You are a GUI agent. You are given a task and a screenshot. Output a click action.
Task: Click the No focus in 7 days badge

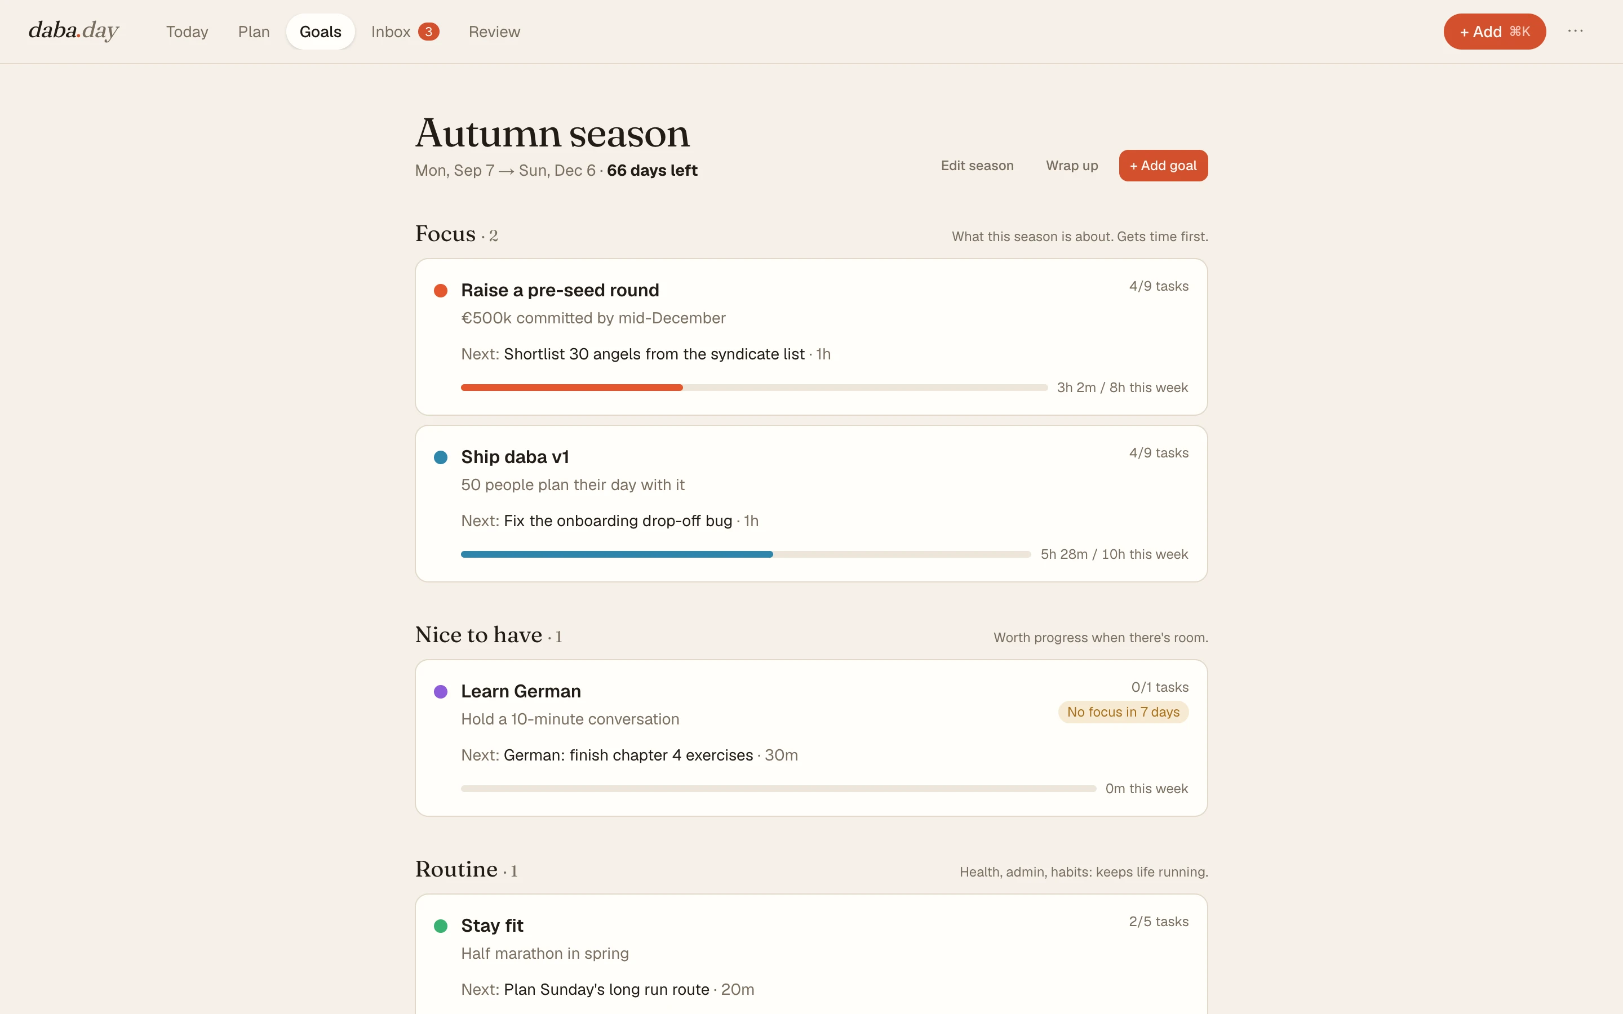1123,712
